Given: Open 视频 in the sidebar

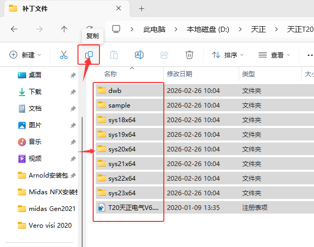Looking at the screenshot, I should coord(35,158).
